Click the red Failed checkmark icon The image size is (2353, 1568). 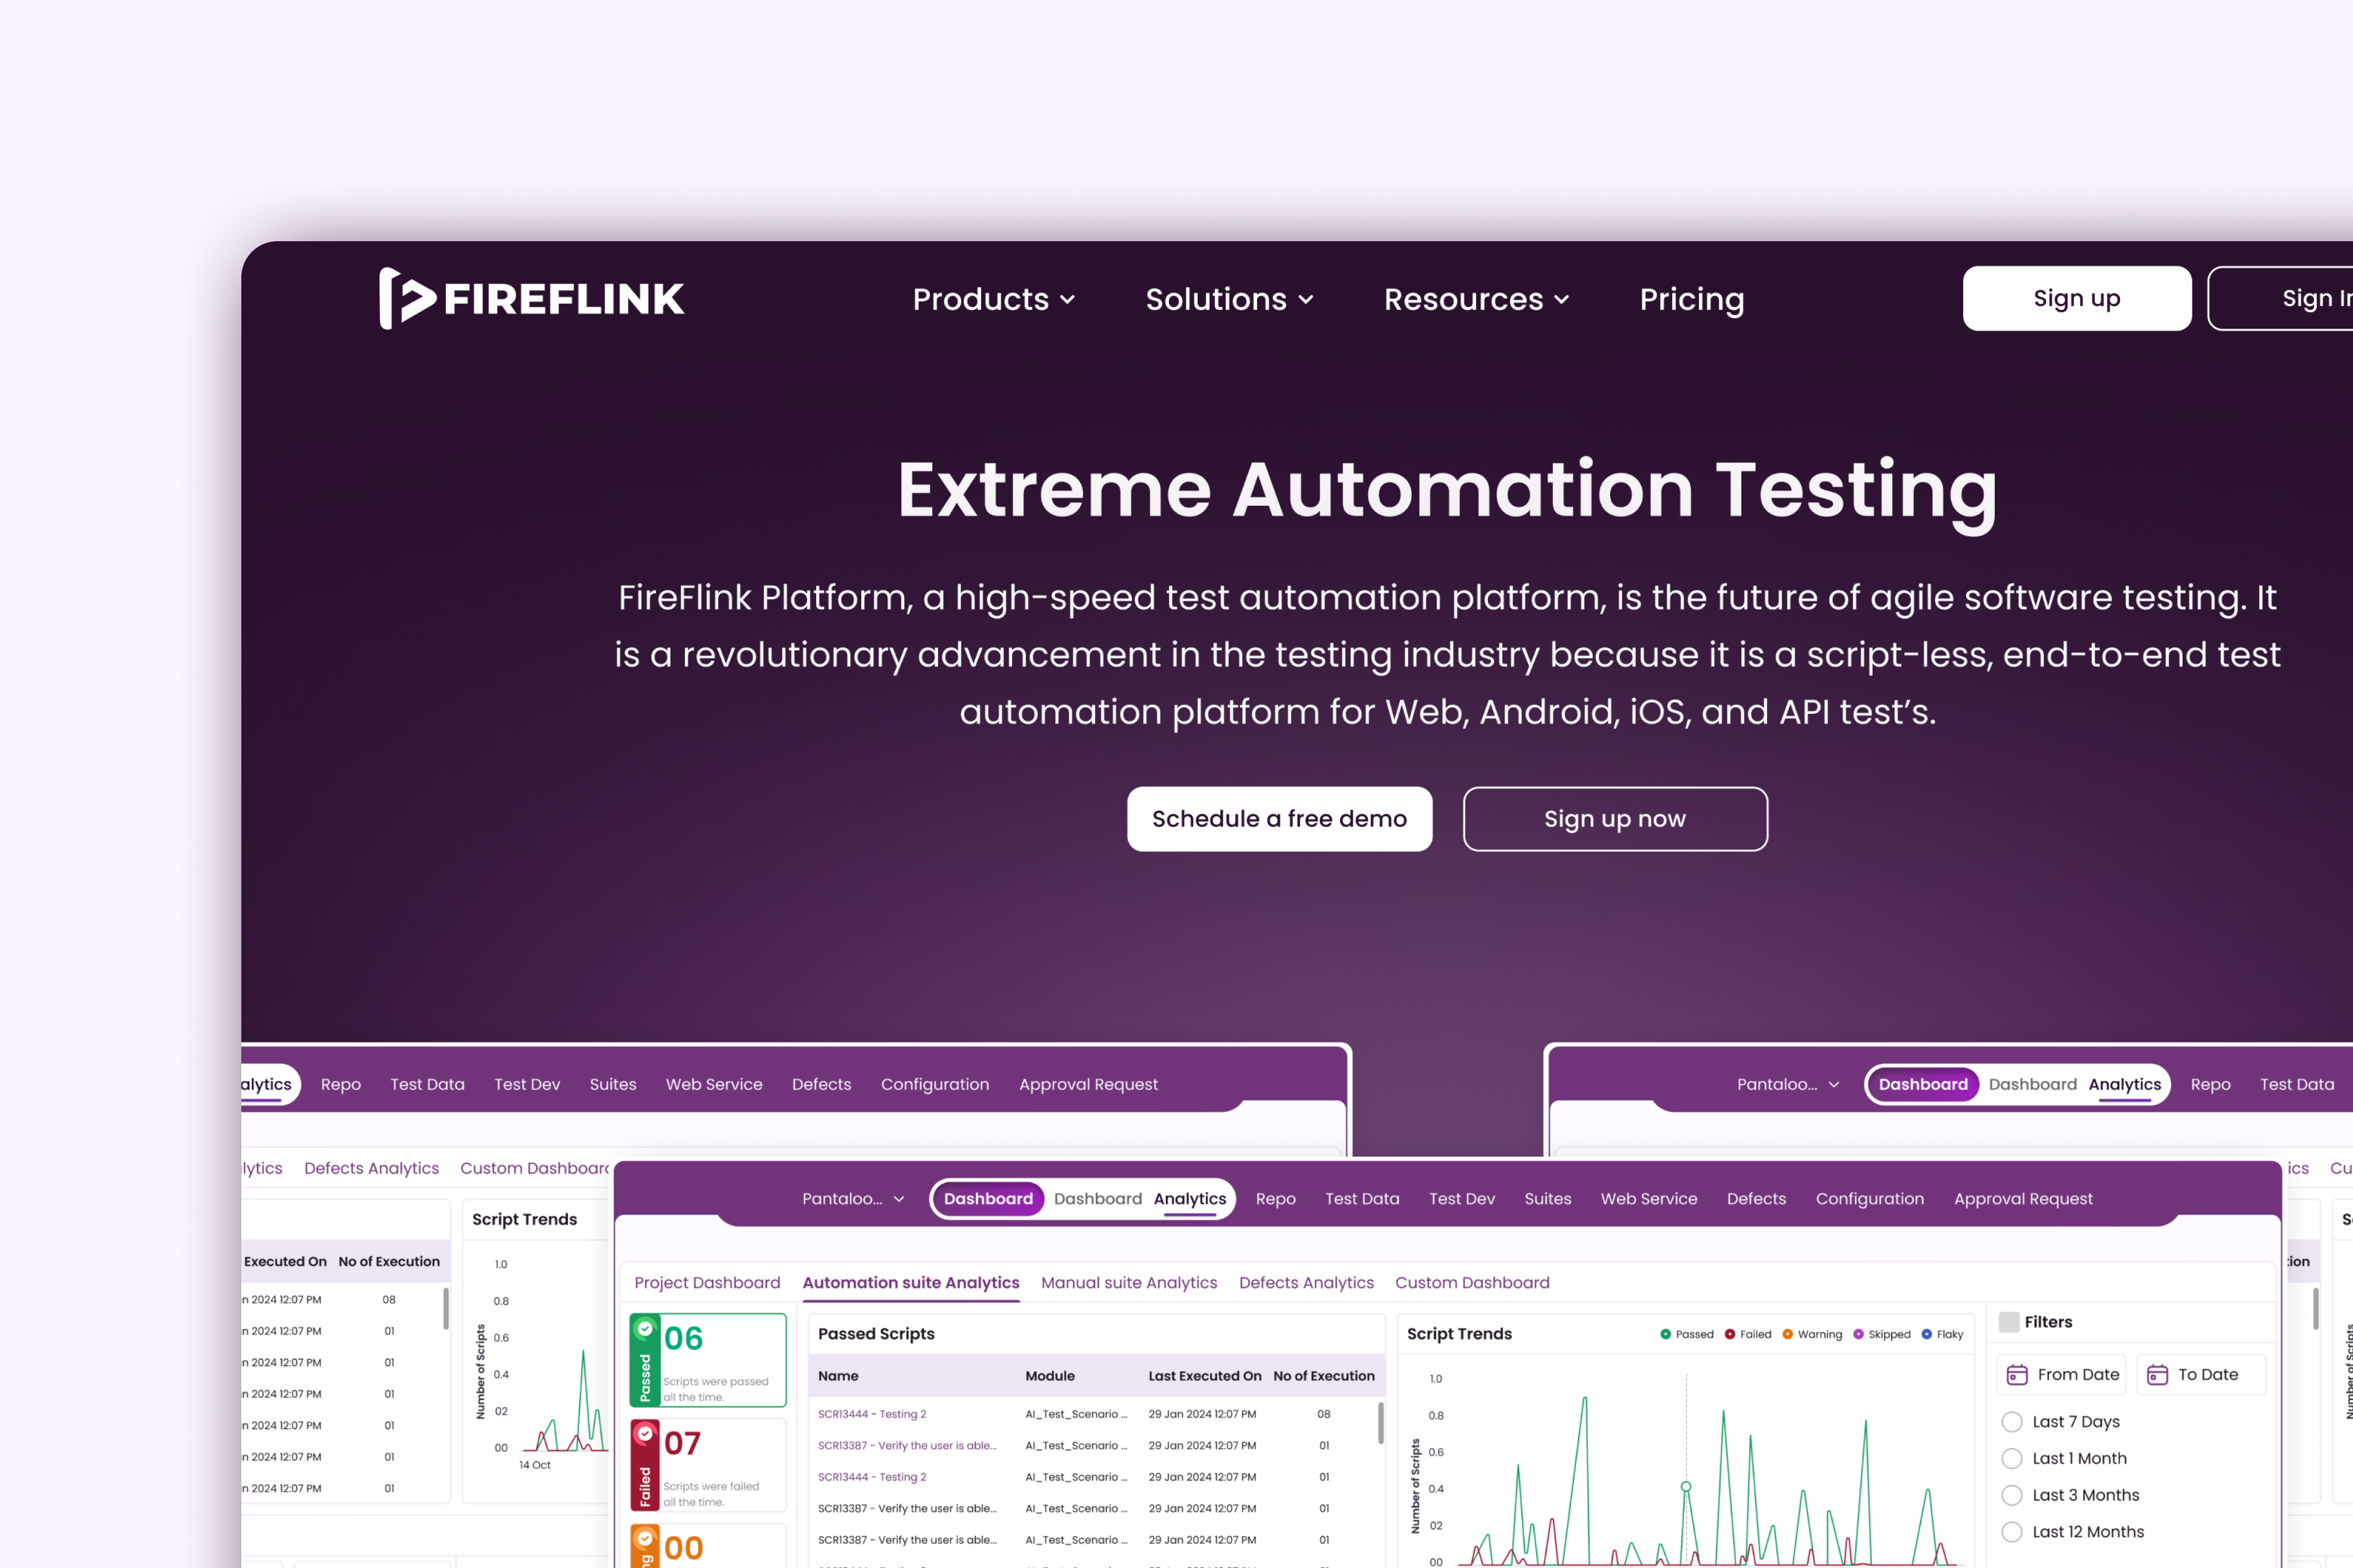click(646, 1434)
